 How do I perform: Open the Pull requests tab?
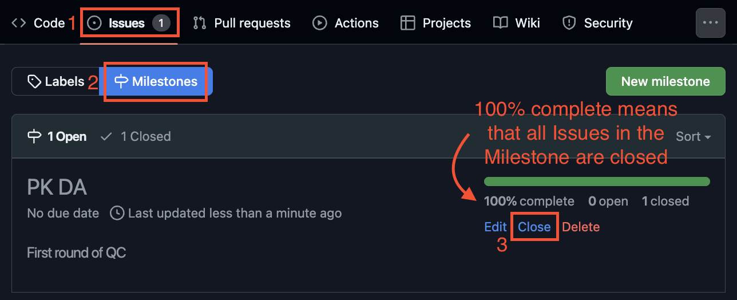click(241, 23)
